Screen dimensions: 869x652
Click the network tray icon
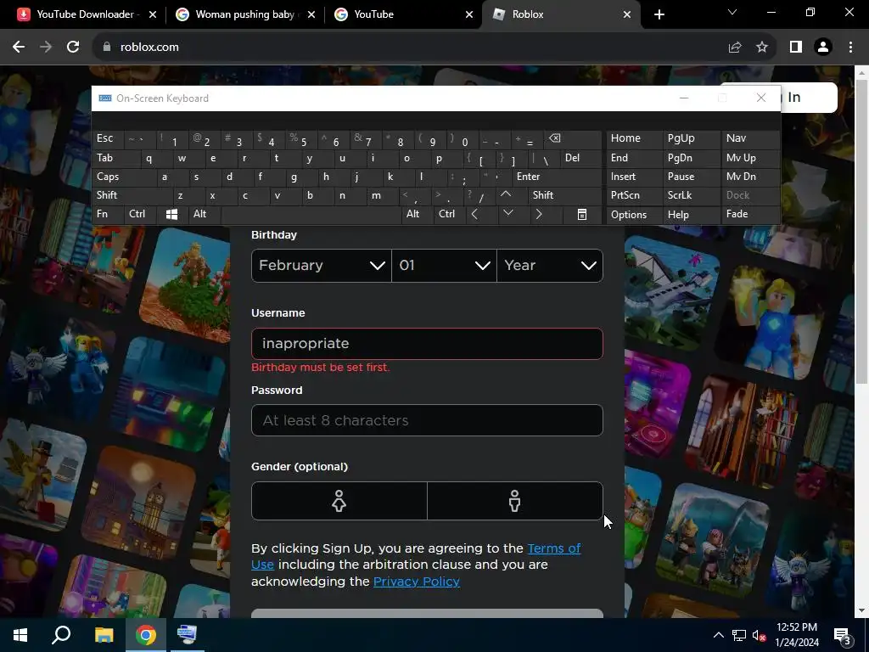tap(738, 635)
